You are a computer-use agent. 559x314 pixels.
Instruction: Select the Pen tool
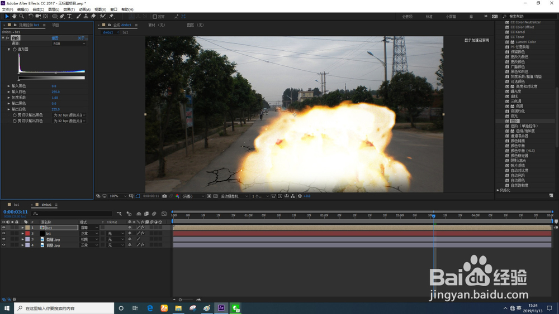point(62,16)
